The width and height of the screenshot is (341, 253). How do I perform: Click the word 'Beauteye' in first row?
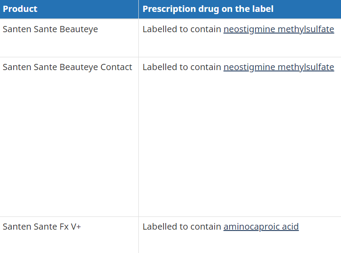pyautogui.click(x=79, y=30)
